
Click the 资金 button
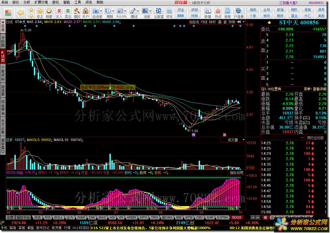[181, 10]
